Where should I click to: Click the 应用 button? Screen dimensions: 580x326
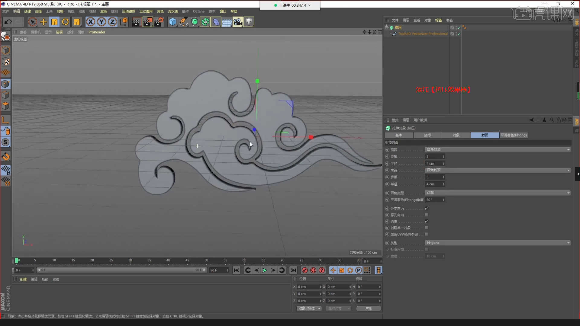click(x=369, y=308)
